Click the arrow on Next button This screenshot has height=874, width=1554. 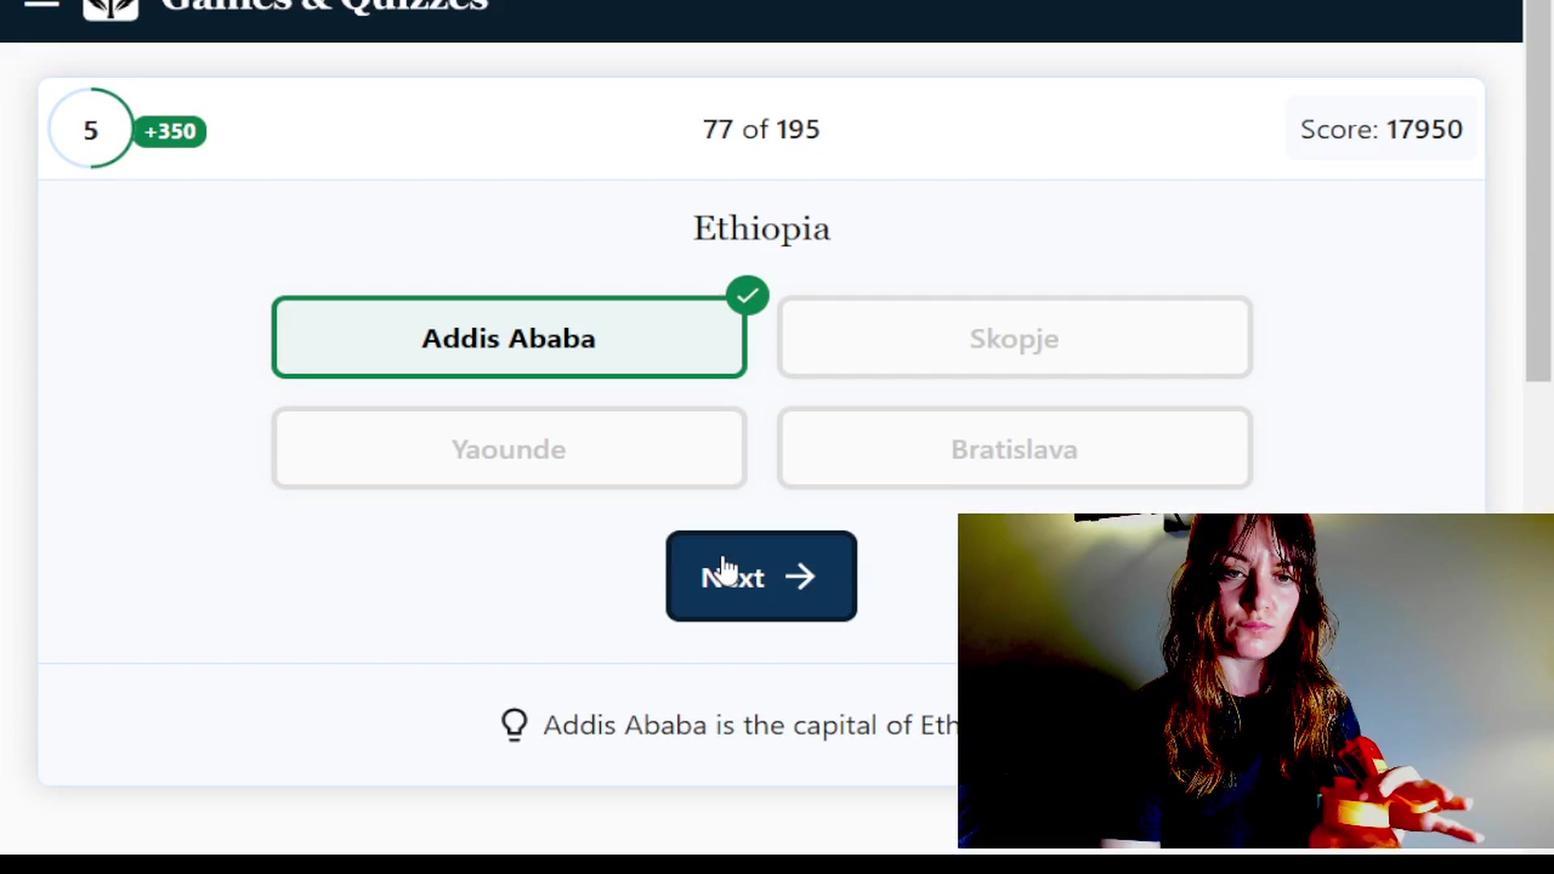pyautogui.click(x=800, y=577)
